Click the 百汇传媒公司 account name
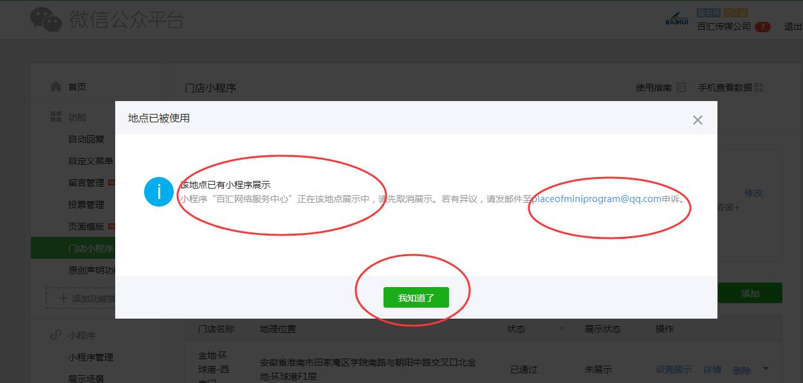 coord(724,26)
